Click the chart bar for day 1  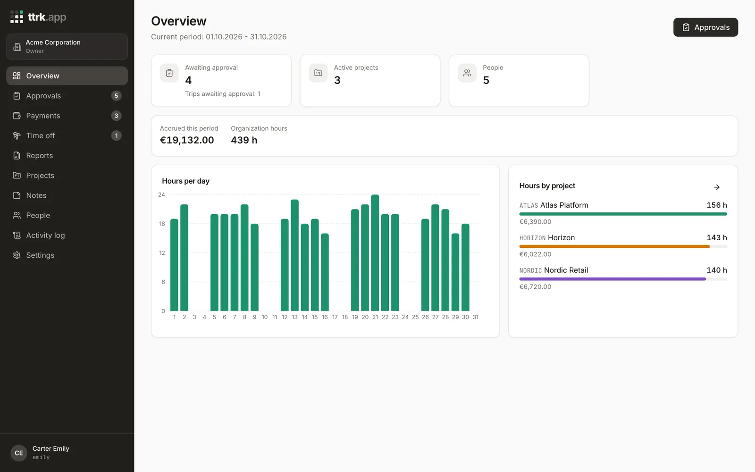[174, 265]
